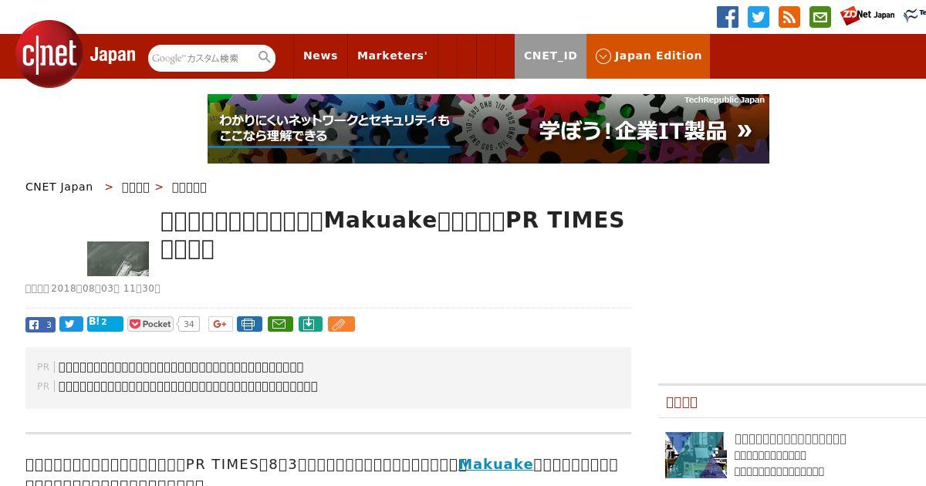Viewport: 926px width, 486px height.
Task: Open the News menu
Action: point(320,56)
